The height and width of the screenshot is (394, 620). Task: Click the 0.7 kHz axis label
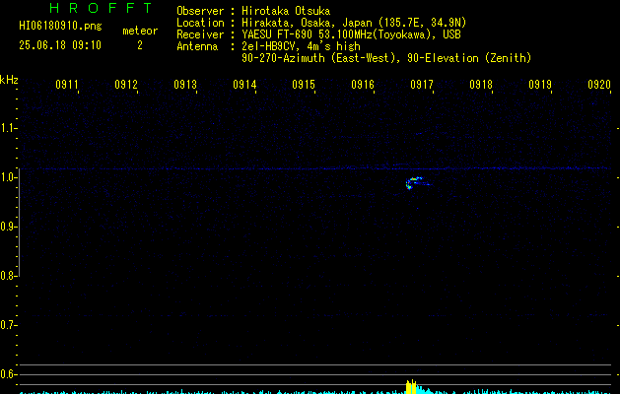[x=8, y=325]
